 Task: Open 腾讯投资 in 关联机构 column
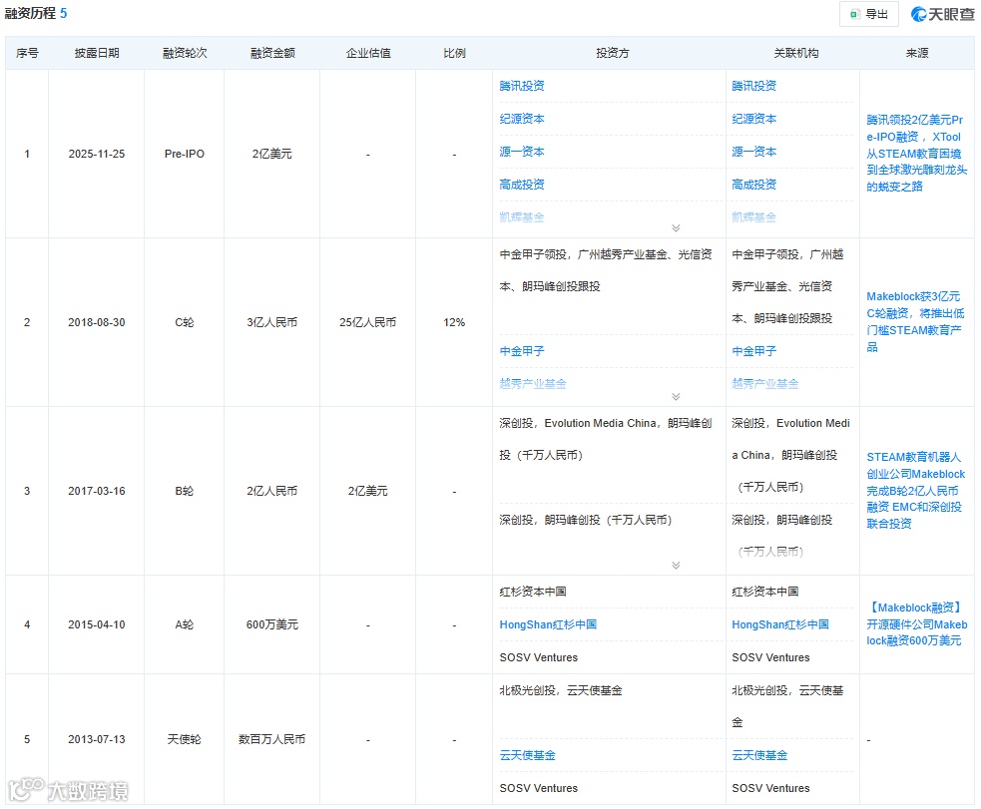coord(753,86)
